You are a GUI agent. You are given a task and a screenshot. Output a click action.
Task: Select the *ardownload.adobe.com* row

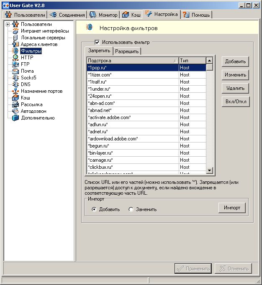pos(146,138)
